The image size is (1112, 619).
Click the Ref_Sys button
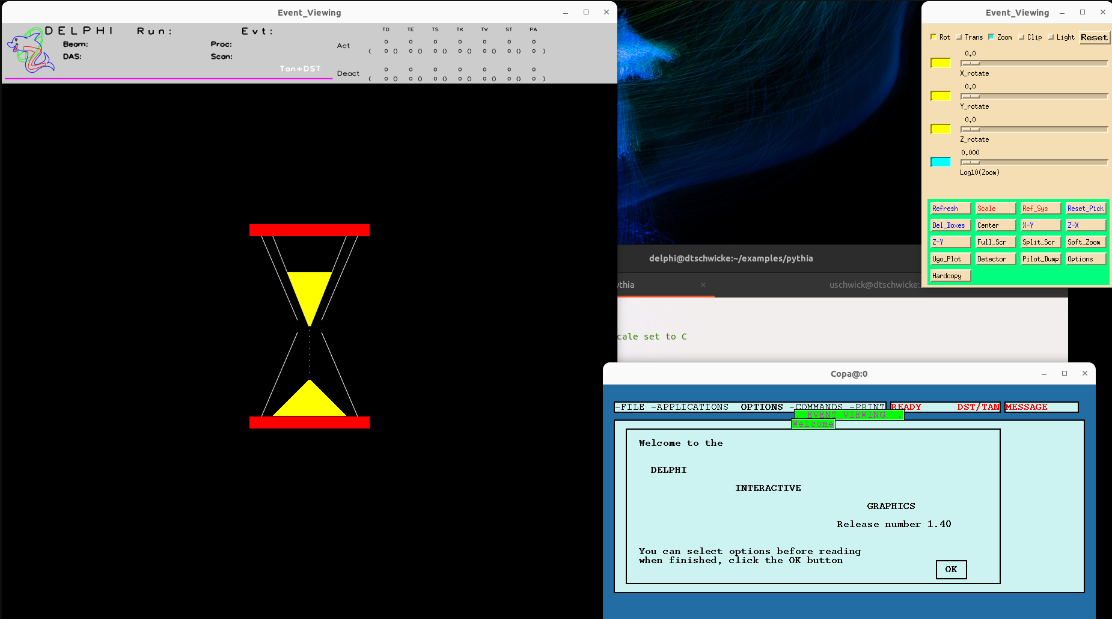(1040, 209)
